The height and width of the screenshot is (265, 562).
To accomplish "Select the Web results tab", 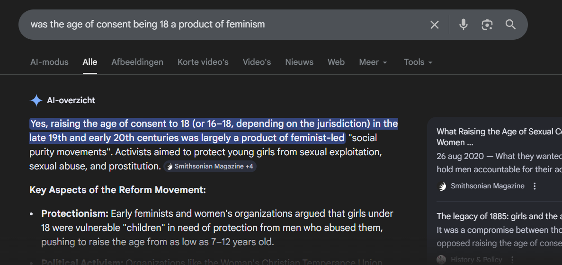I will pos(336,62).
